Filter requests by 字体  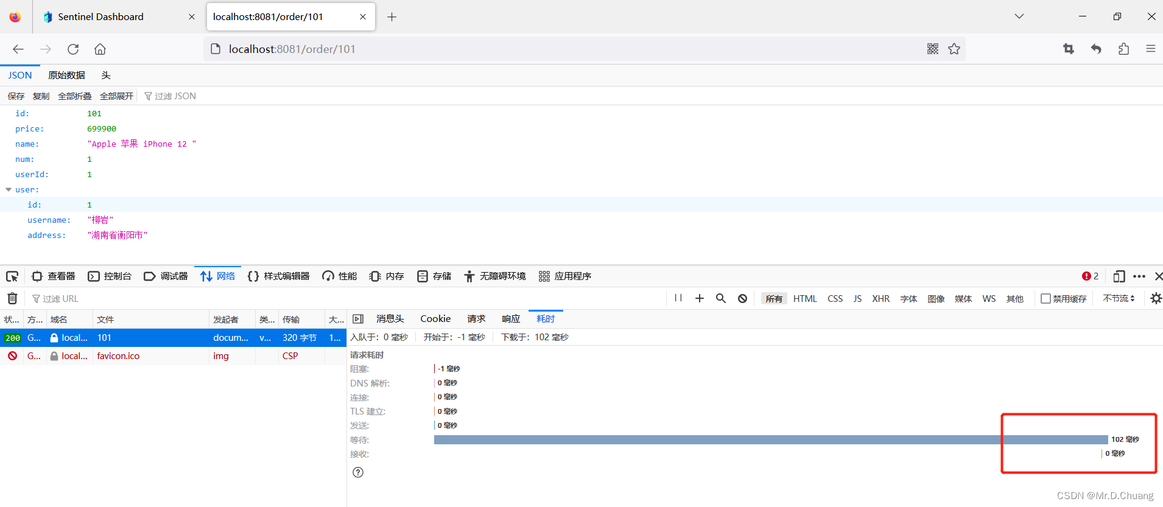908,299
